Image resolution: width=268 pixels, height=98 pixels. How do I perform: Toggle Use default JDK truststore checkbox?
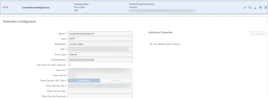151,44
